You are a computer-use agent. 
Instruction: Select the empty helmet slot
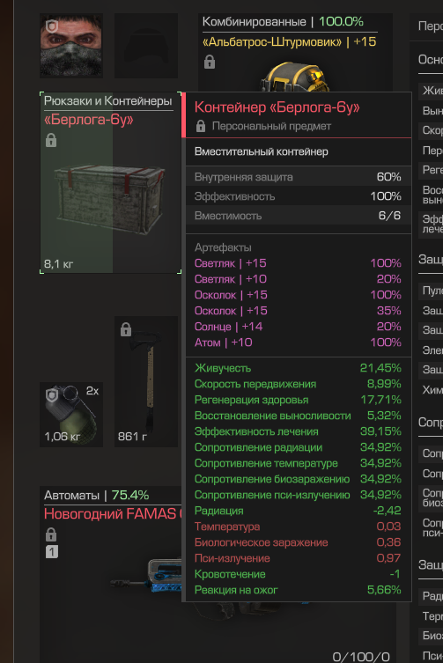point(146,46)
